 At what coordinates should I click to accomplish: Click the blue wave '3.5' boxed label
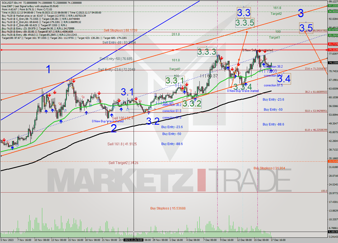click(306, 28)
